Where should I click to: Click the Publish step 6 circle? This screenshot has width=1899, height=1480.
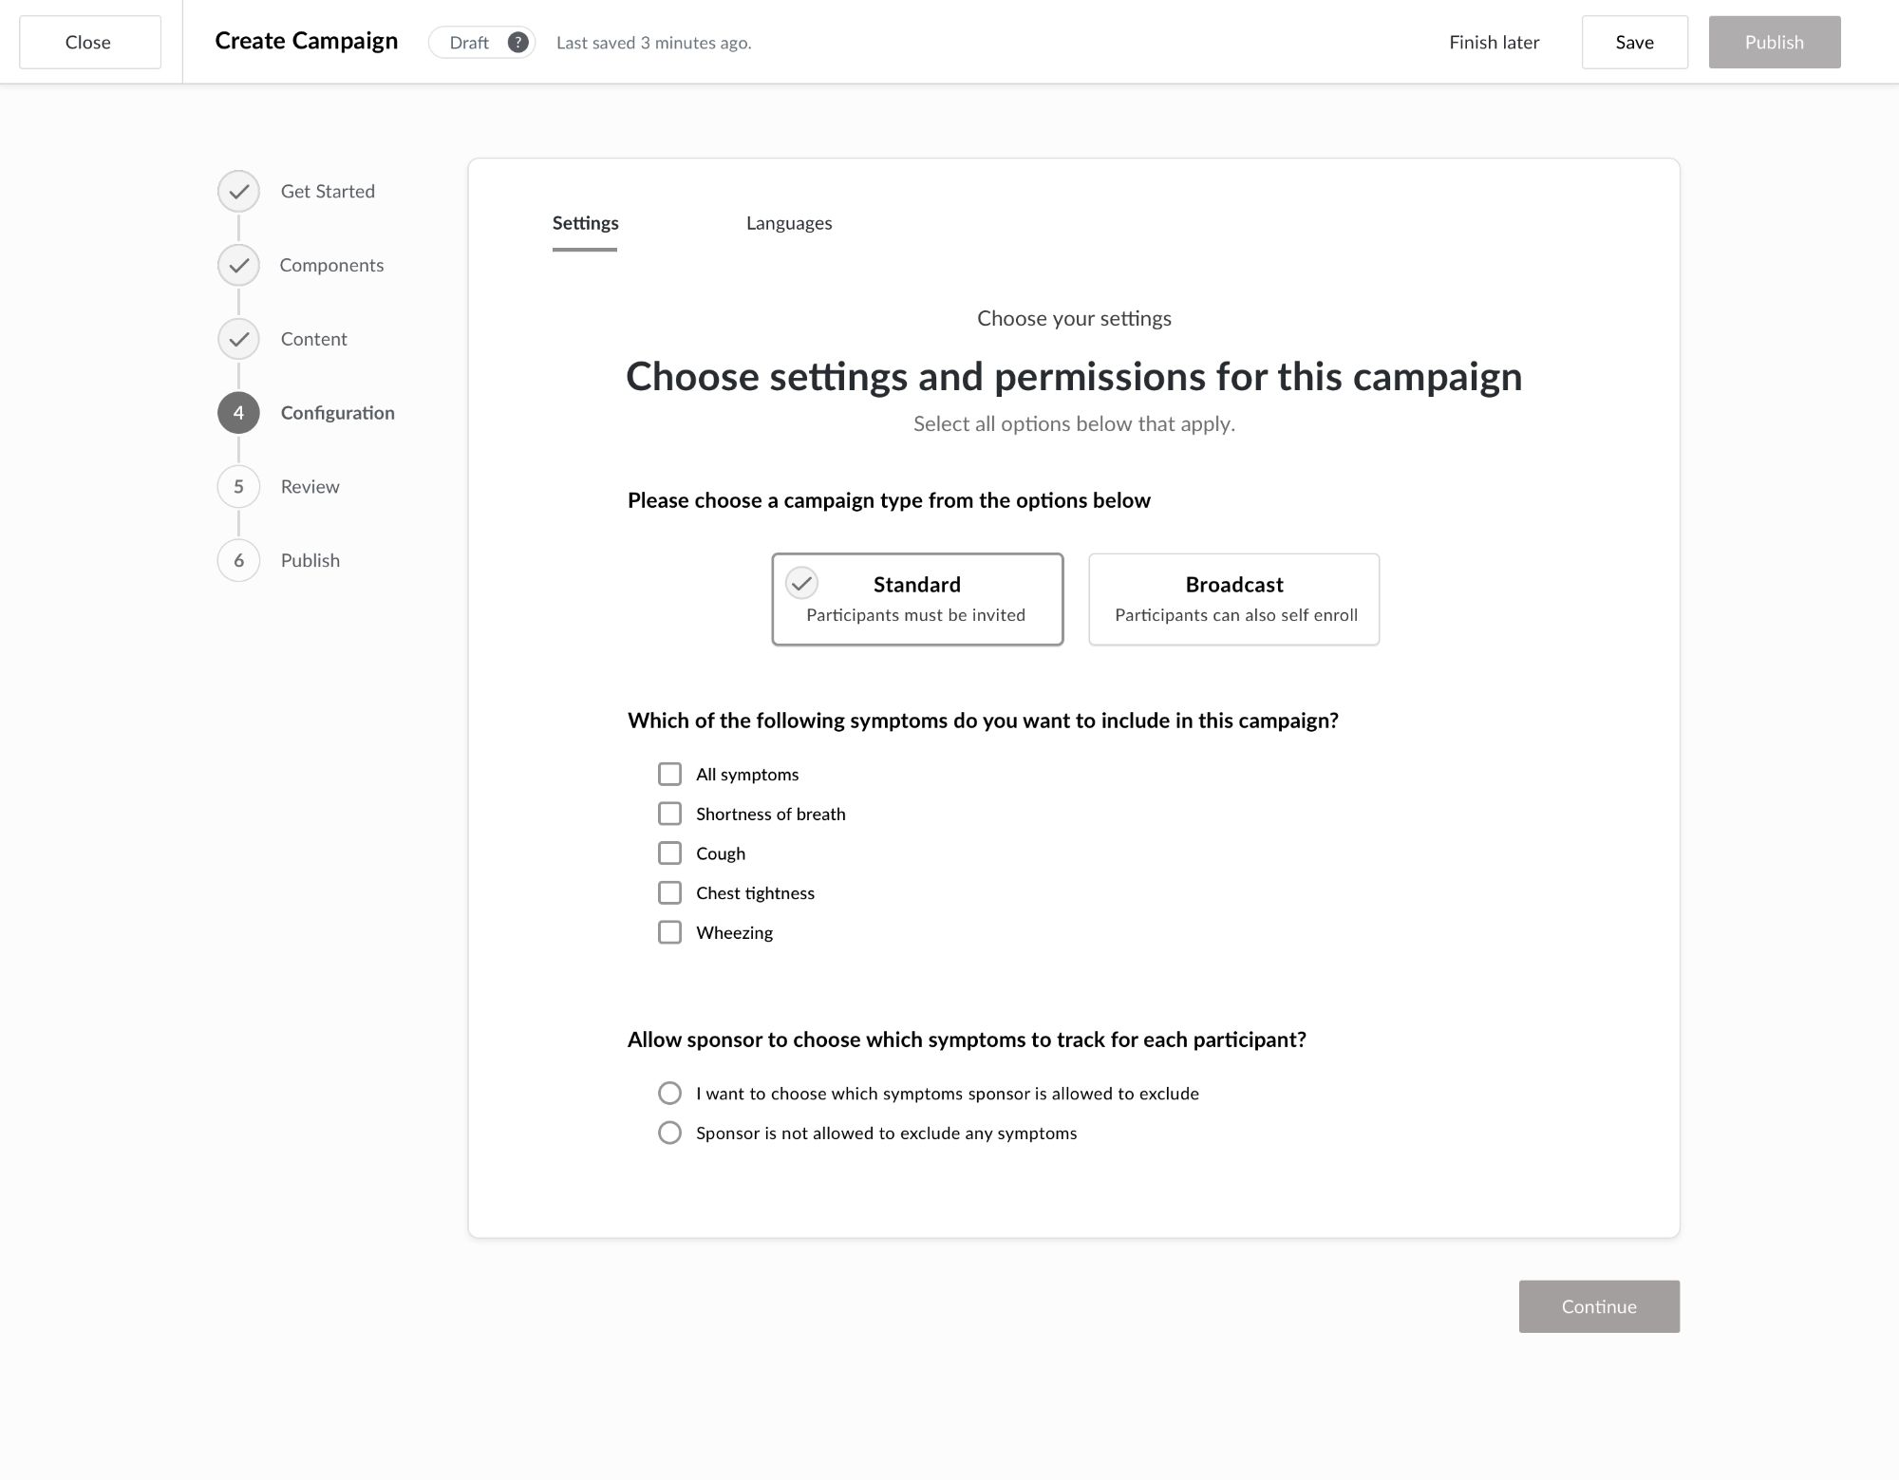pyautogui.click(x=238, y=561)
